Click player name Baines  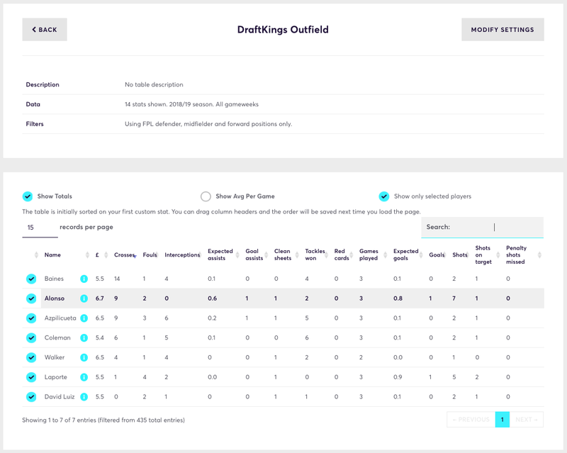point(54,279)
